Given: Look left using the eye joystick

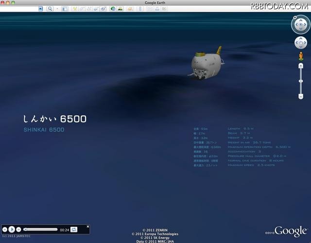Looking at the screenshot, I should click(x=296, y=25).
